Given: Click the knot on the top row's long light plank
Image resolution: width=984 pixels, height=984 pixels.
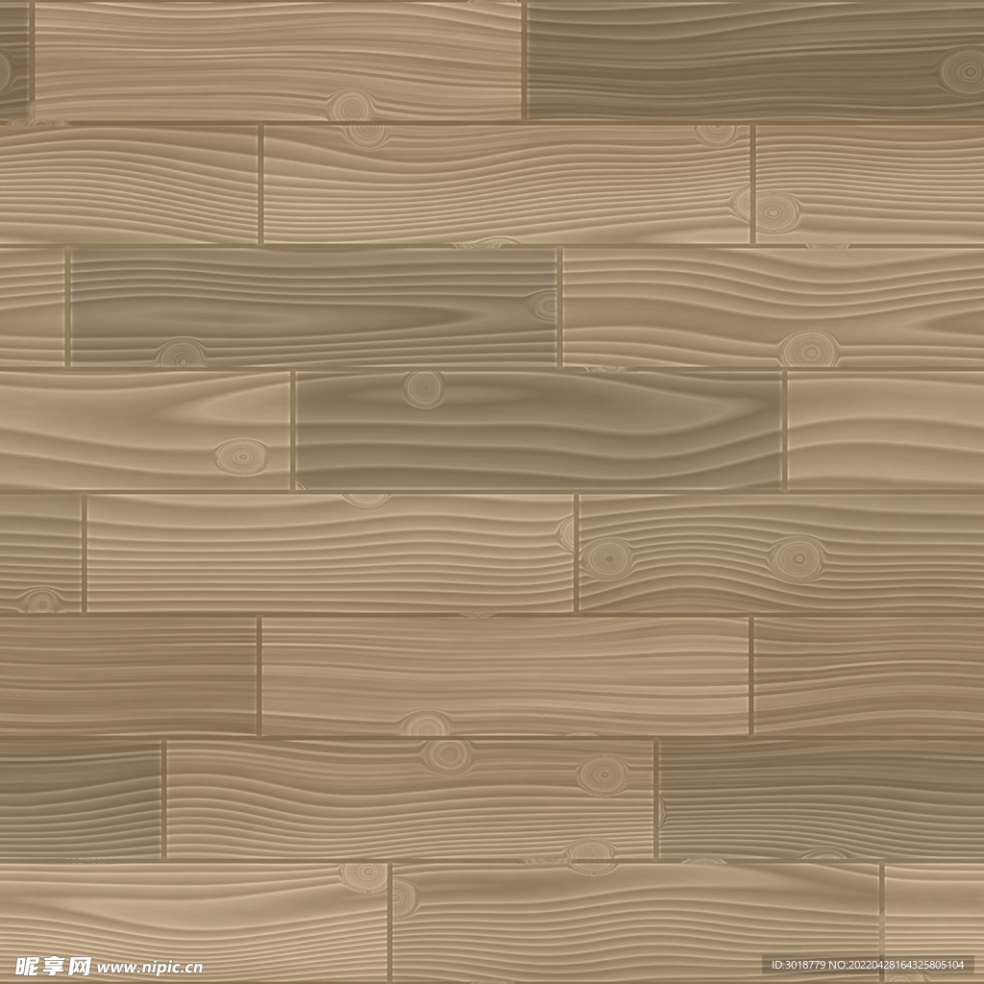Looking at the screenshot, I should [351, 106].
